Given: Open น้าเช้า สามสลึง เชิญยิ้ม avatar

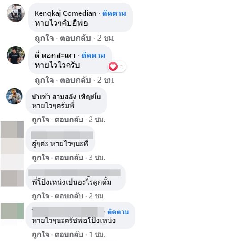Looking at the screenshot, I should (14, 96).
